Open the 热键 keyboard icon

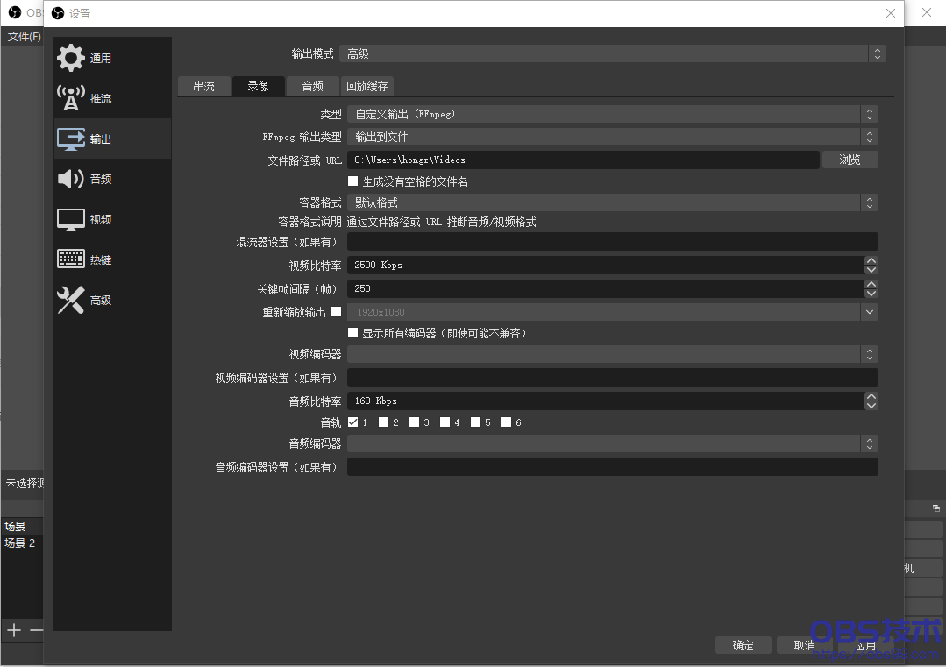(71, 259)
